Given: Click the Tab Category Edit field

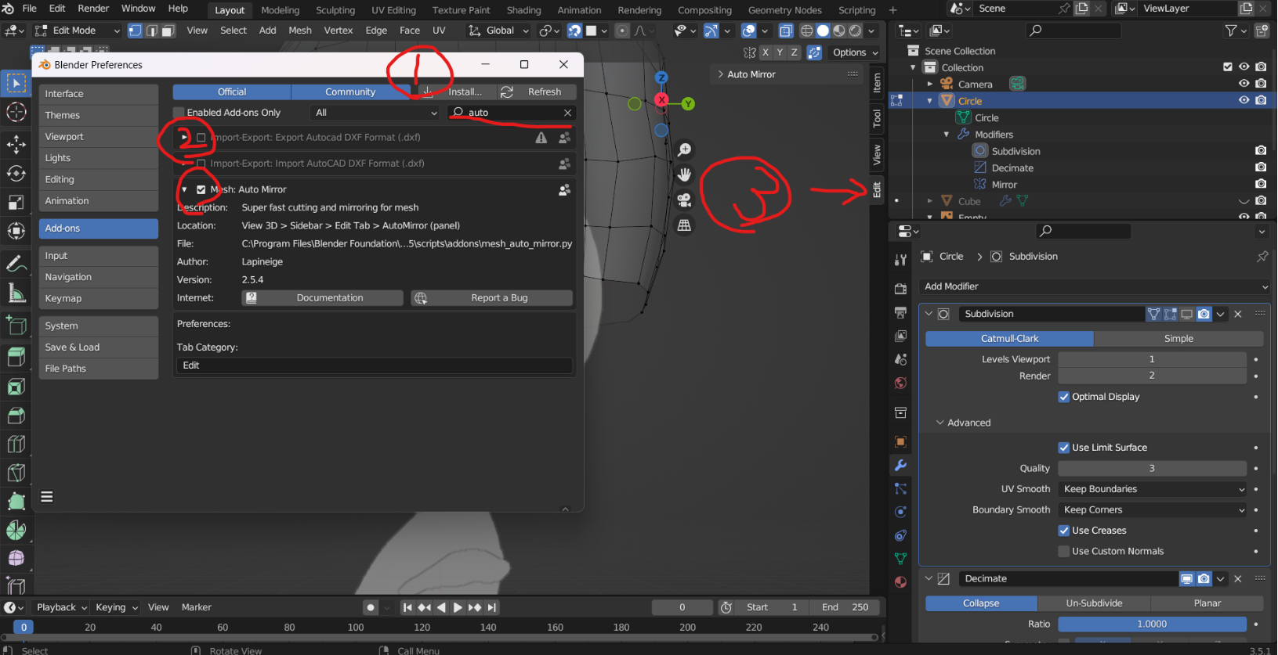Looking at the screenshot, I should 375,365.
